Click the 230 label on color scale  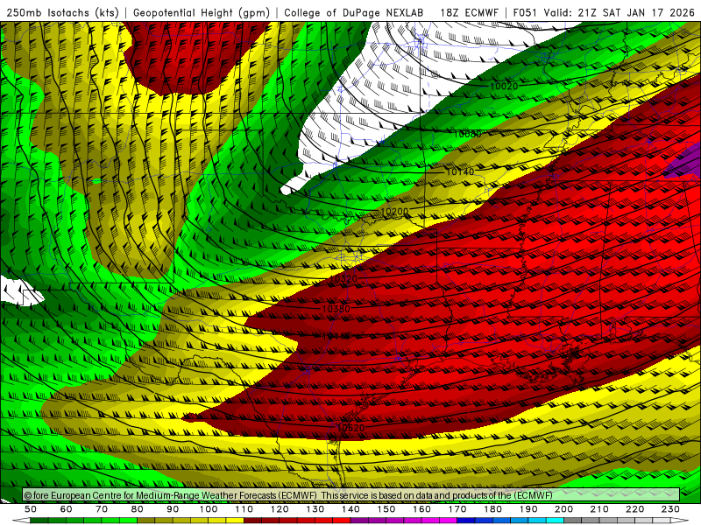[670, 509]
